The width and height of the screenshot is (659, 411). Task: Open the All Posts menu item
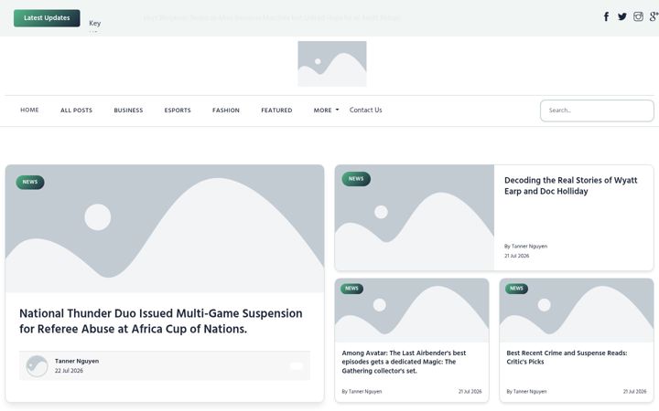tap(76, 111)
